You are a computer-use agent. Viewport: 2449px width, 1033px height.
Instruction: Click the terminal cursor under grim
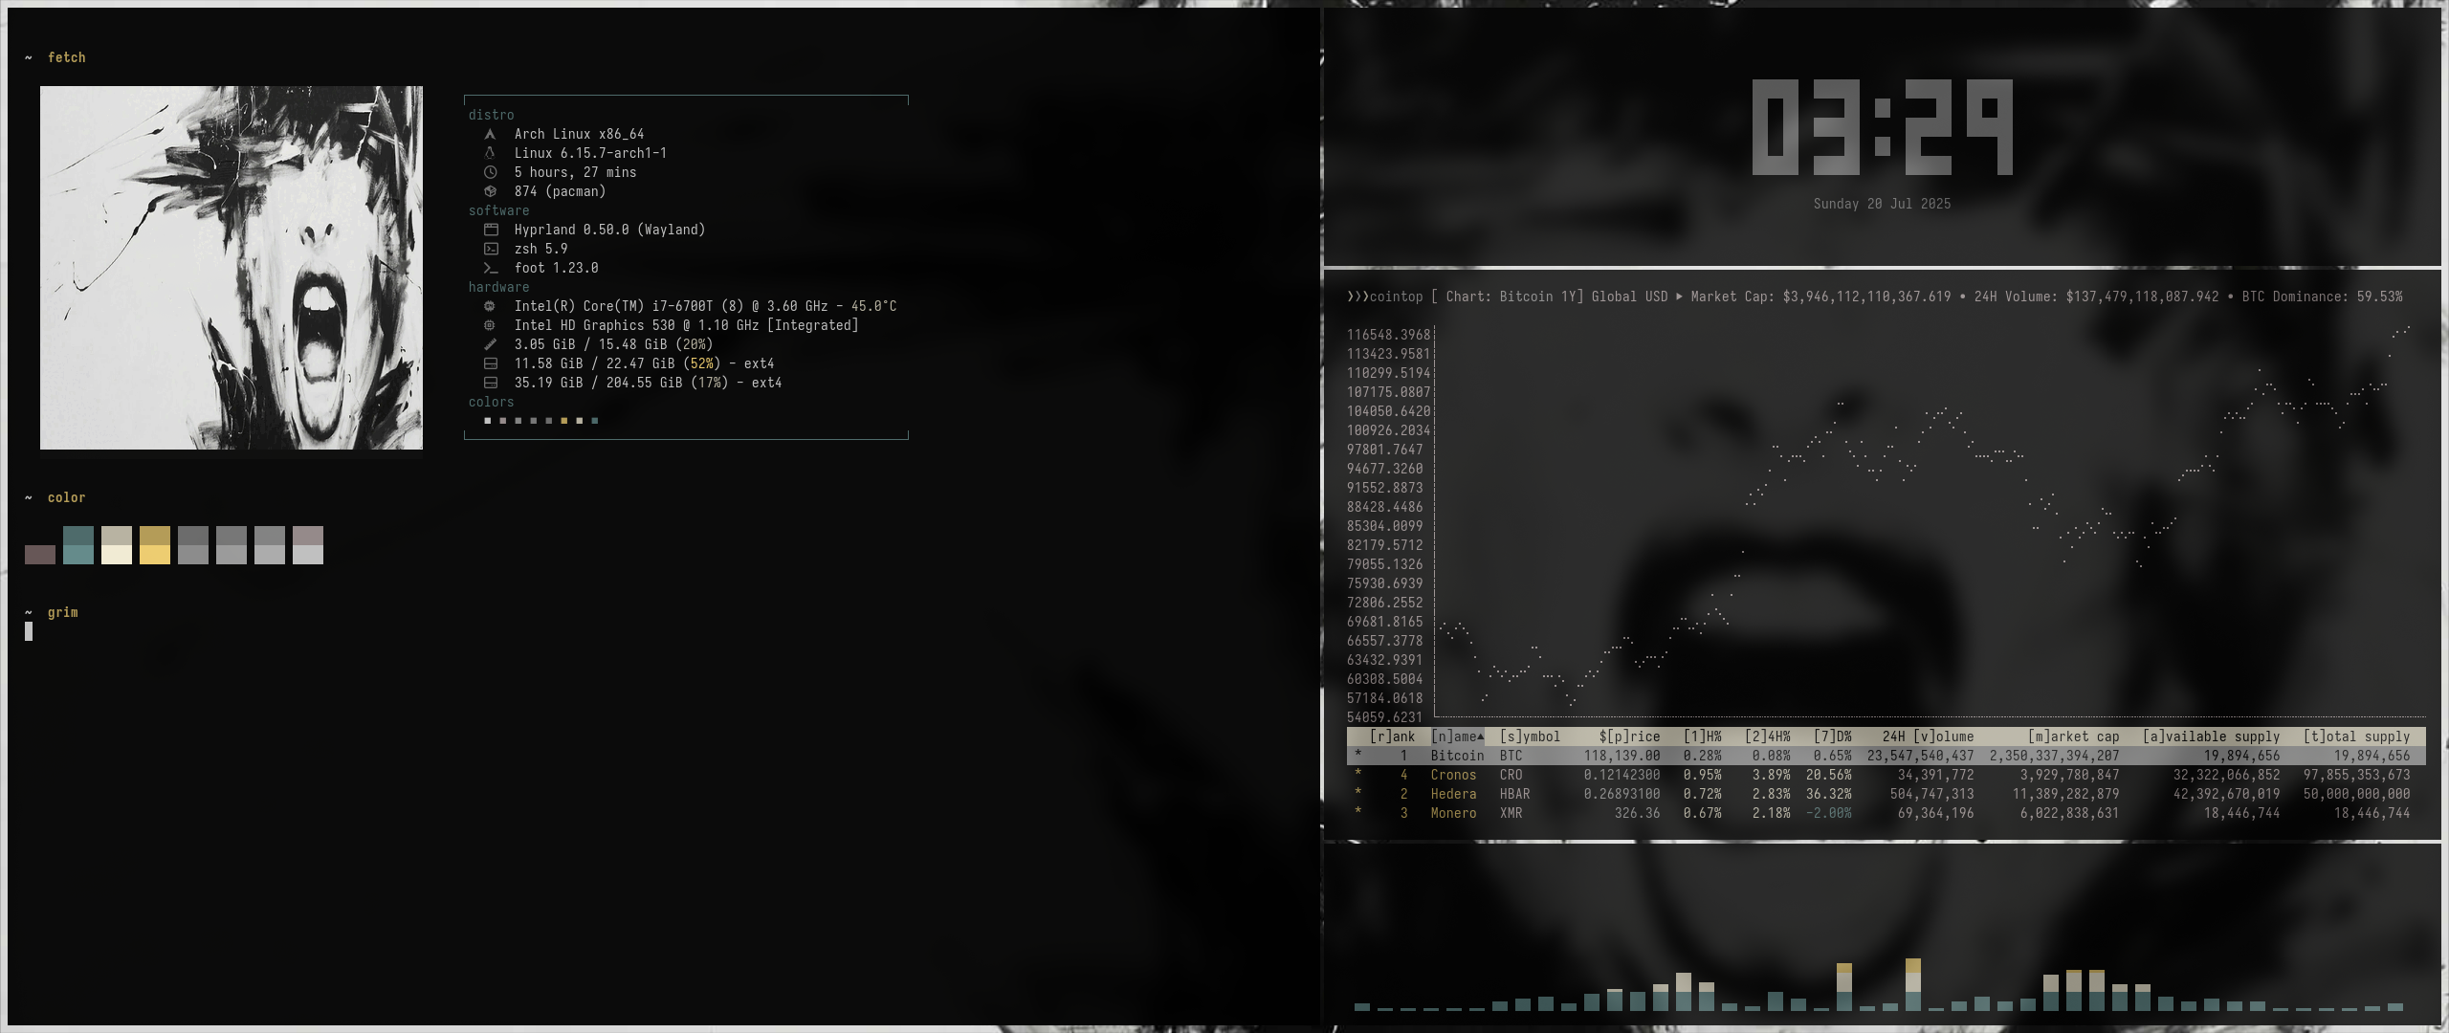coord(29,631)
